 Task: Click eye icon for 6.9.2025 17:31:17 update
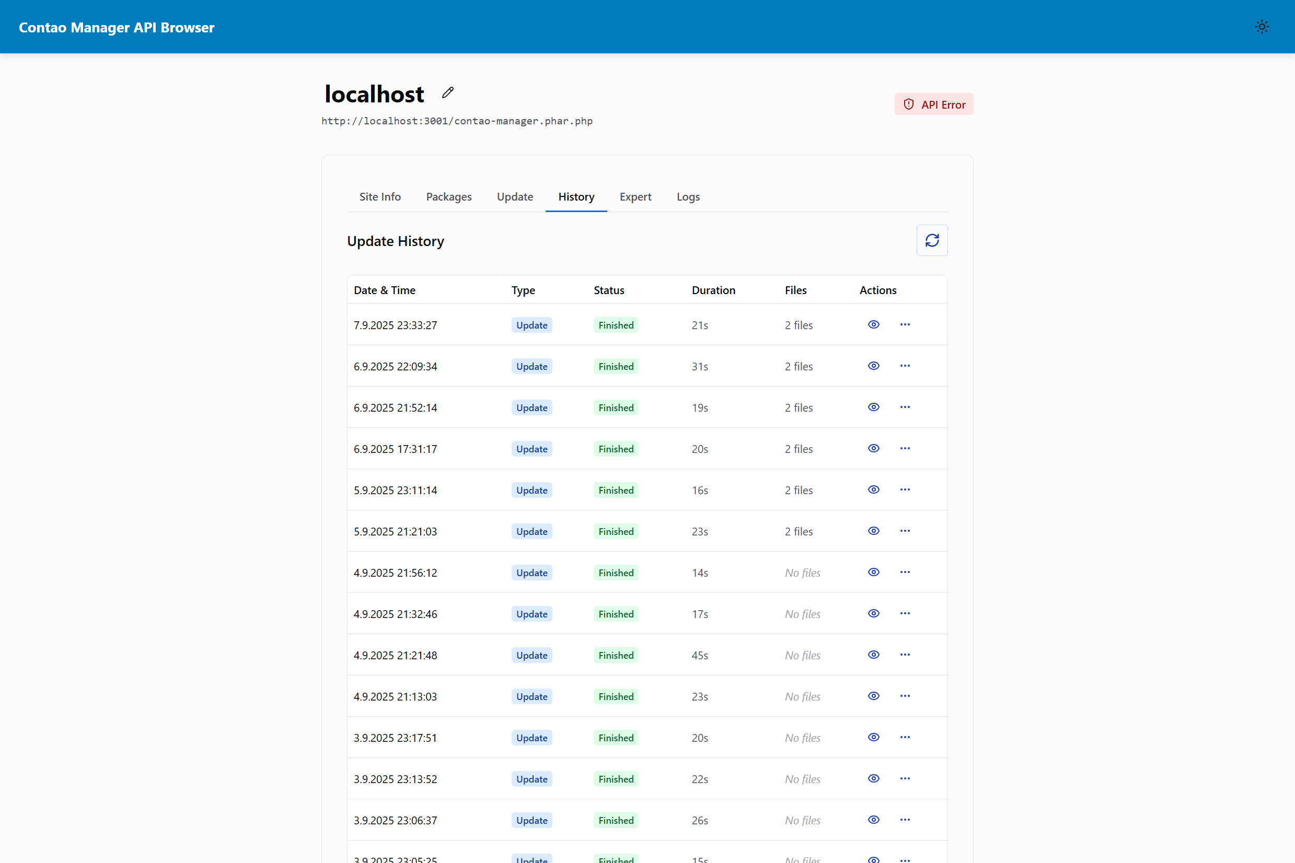[x=873, y=449]
